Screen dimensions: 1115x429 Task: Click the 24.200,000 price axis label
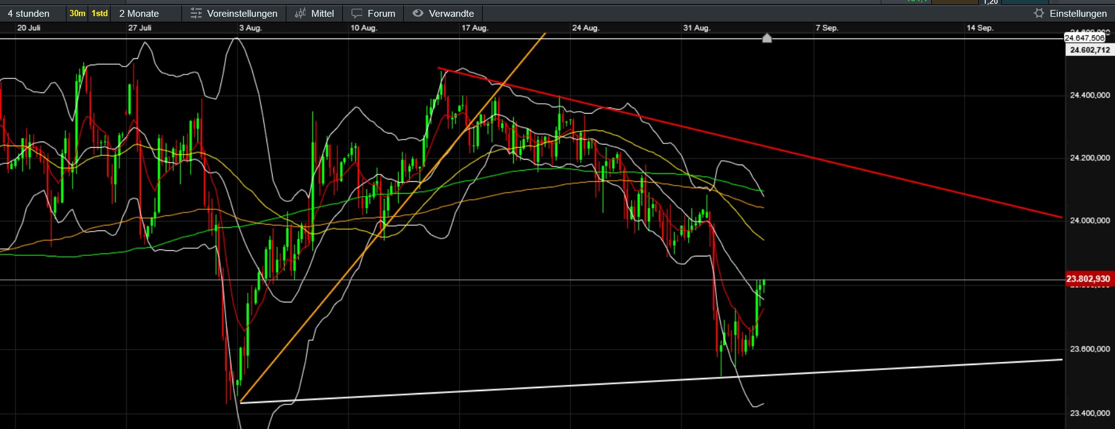(x=1090, y=158)
